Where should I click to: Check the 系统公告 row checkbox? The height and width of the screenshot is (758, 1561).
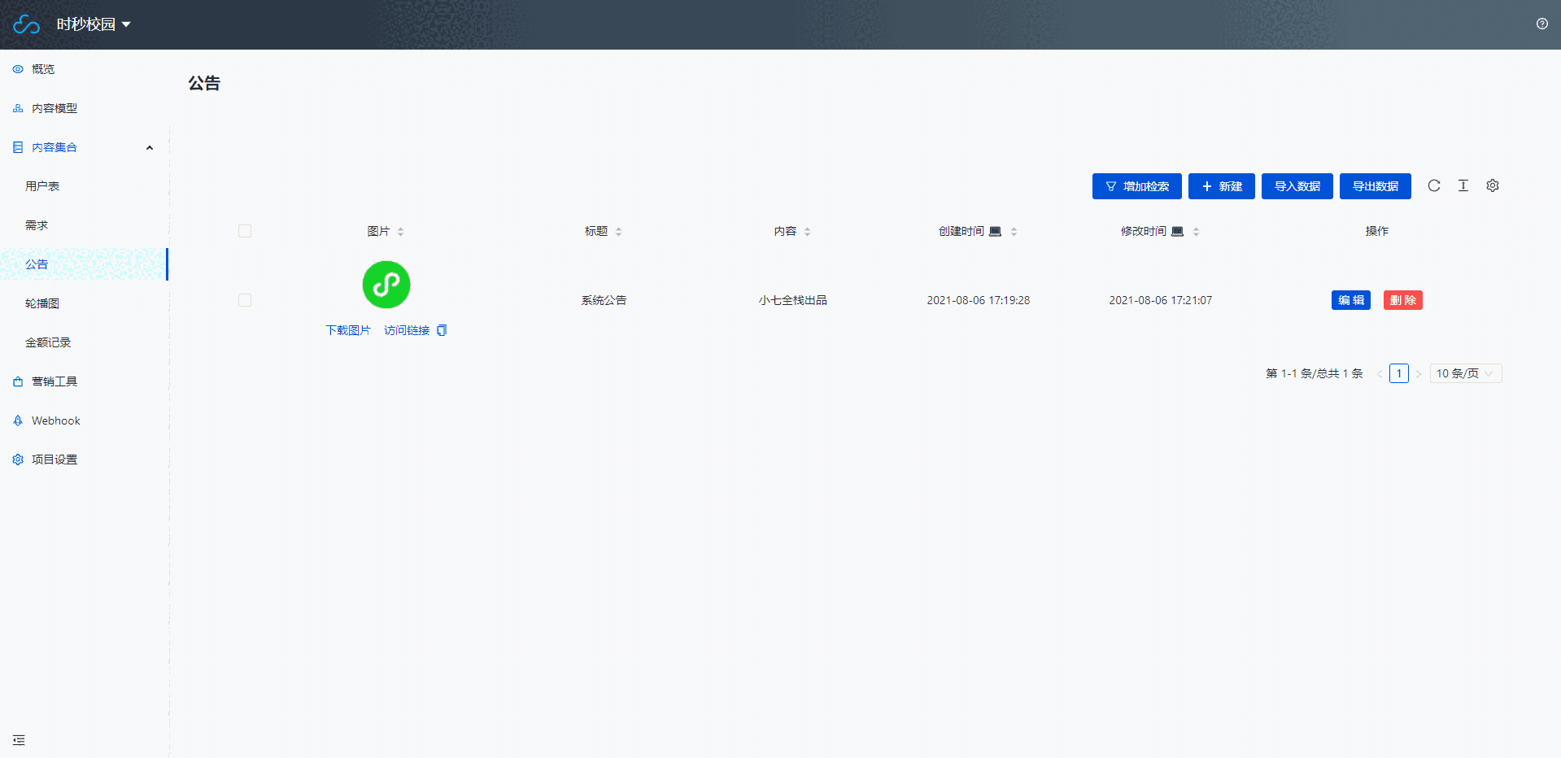click(x=245, y=300)
